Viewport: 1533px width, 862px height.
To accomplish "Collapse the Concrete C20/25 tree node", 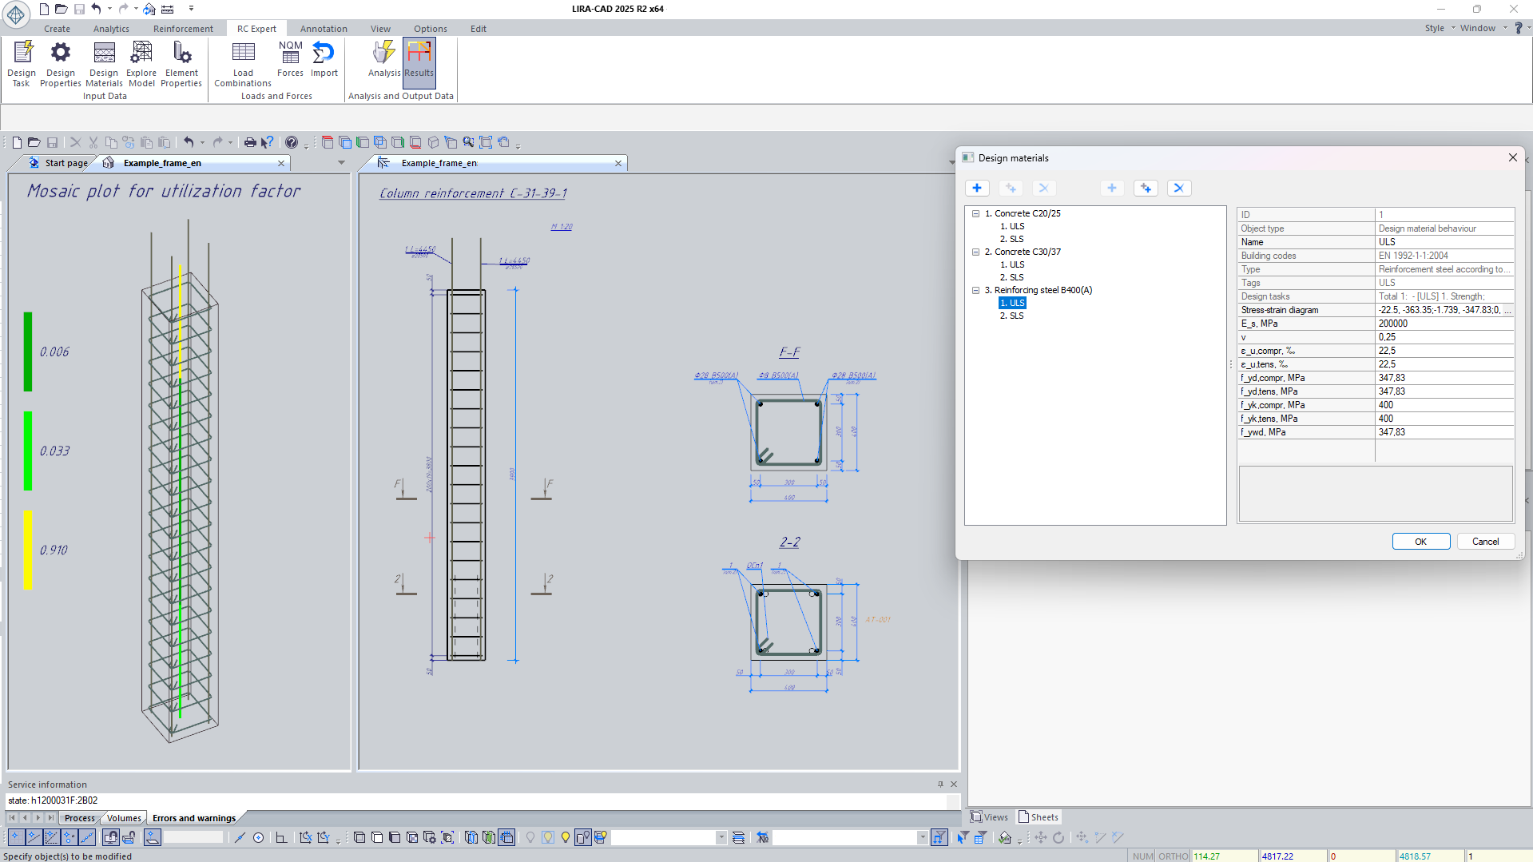I will coord(975,213).
